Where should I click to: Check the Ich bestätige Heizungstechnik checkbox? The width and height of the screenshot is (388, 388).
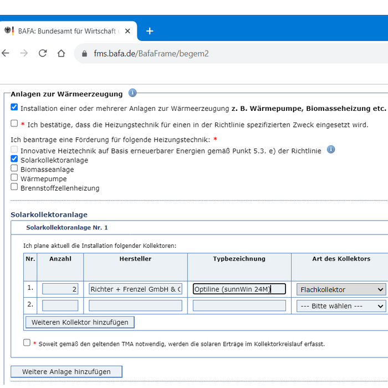tap(14, 123)
